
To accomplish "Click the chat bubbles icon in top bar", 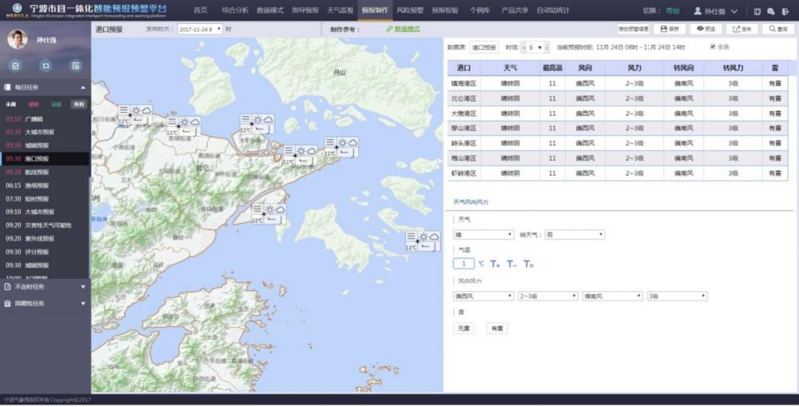I will (771, 11).
